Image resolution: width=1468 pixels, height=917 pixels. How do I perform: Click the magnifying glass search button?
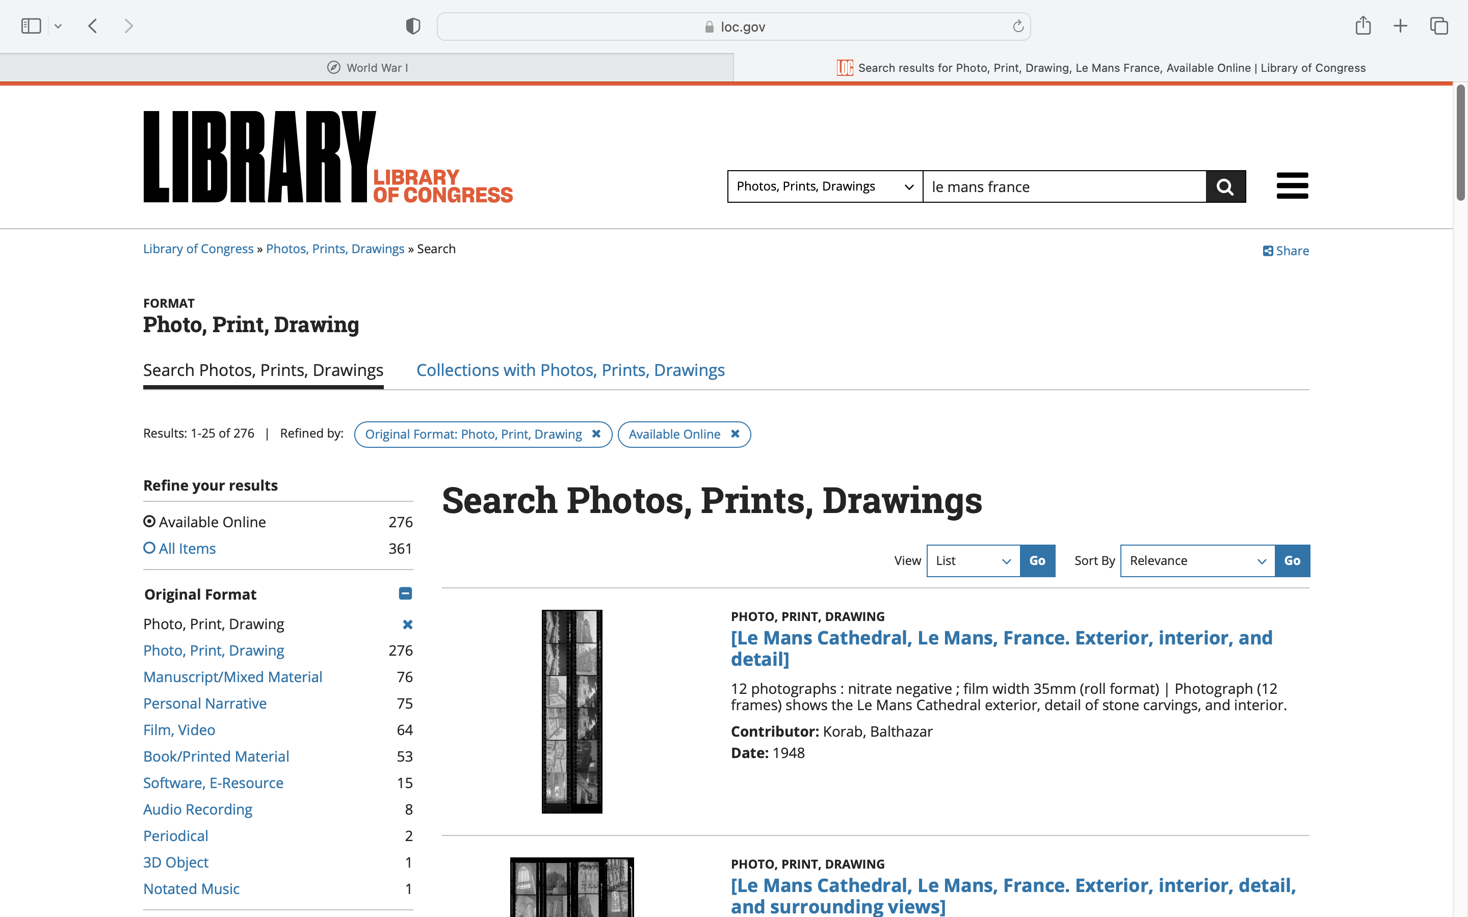(x=1225, y=186)
